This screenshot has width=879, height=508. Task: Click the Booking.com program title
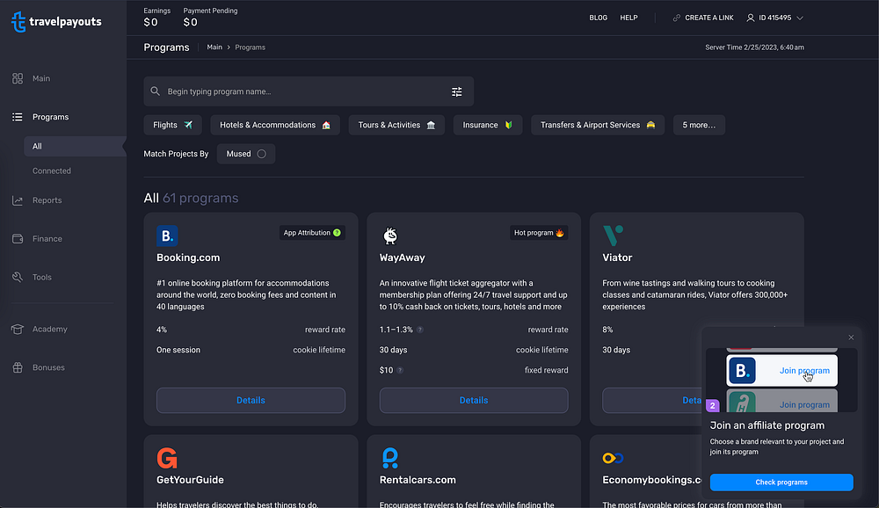[x=188, y=258]
